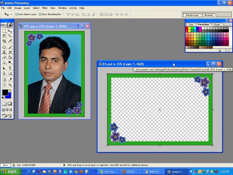Open the Swatches palette flyout menu
The image size is (233, 175).
point(230,24)
